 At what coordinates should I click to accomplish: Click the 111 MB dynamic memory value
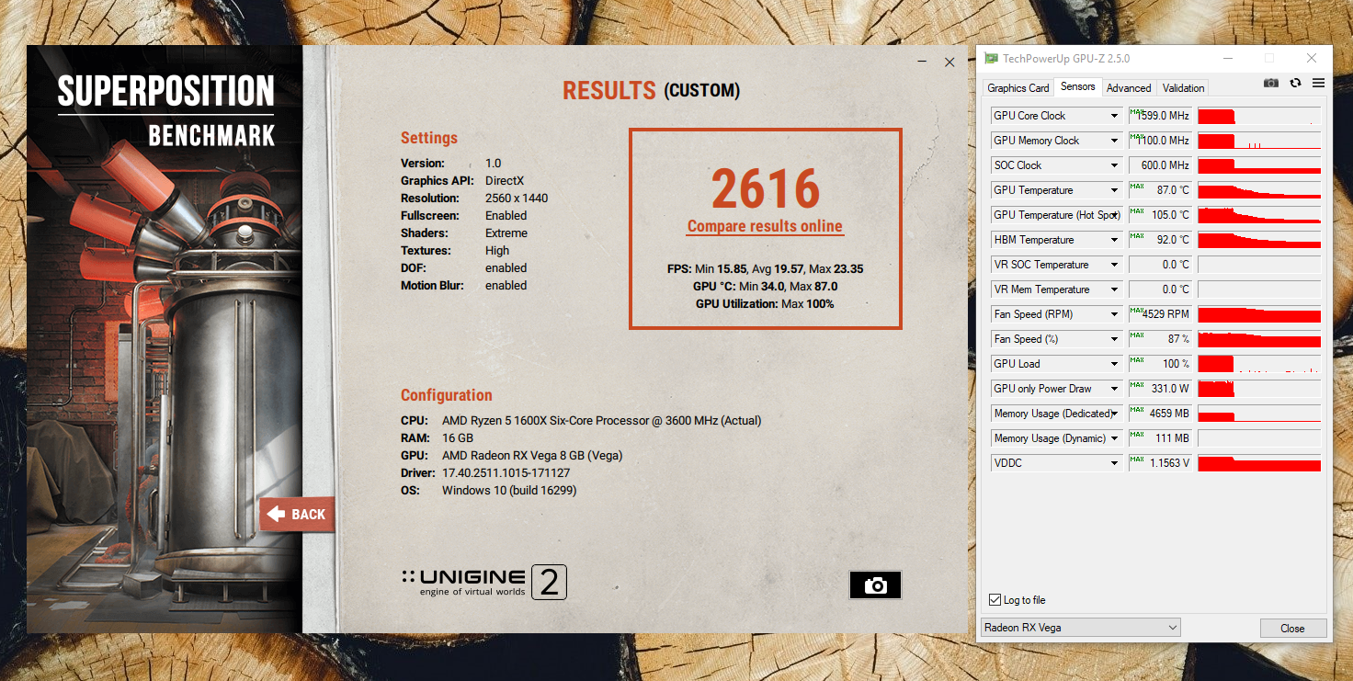coord(1160,438)
